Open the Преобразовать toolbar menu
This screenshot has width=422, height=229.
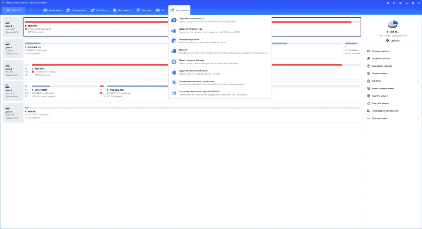(76, 10)
